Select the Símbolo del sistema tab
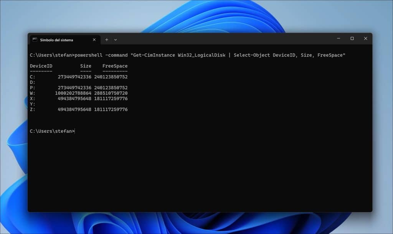 point(65,40)
